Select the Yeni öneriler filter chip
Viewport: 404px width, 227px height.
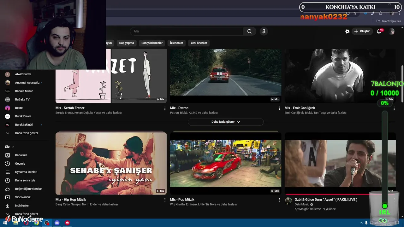coord(199,43)
